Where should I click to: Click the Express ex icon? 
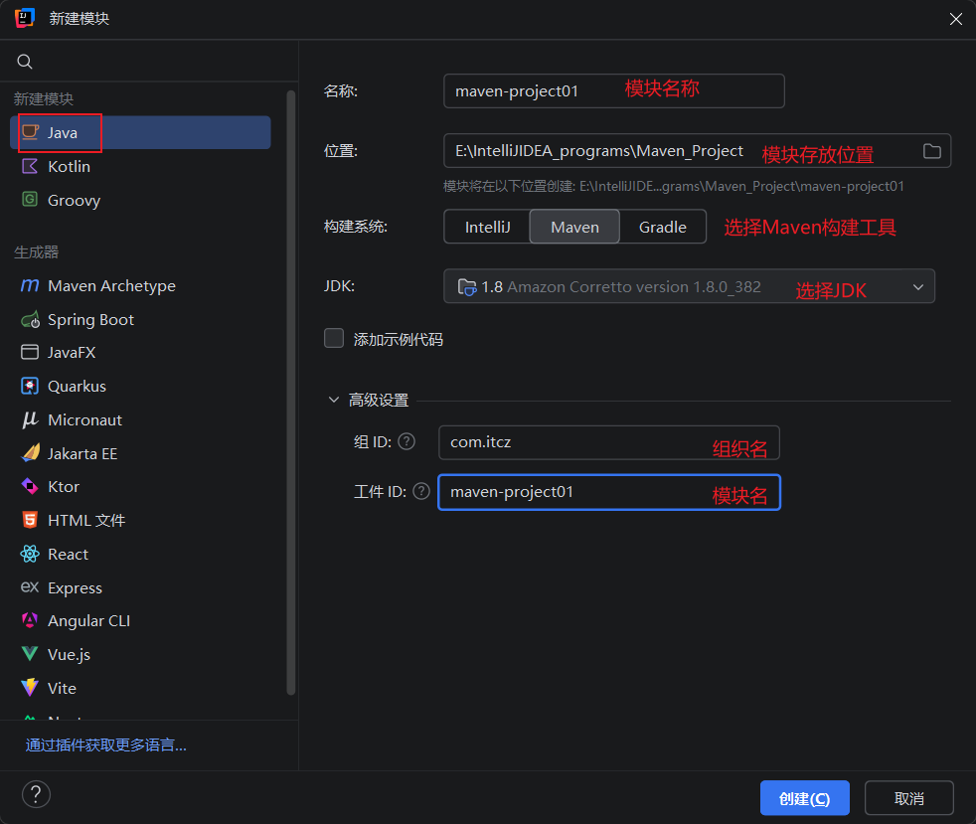click(30, 586)
